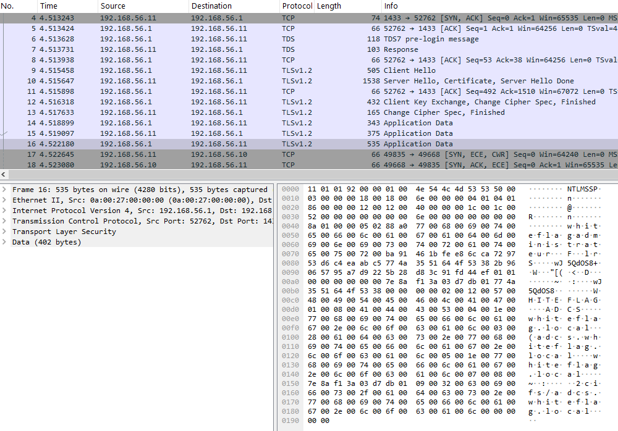The width and height of the screenshot is (618, 431).
Task: Sort by the Protocol column header
Action: [297, 6]
